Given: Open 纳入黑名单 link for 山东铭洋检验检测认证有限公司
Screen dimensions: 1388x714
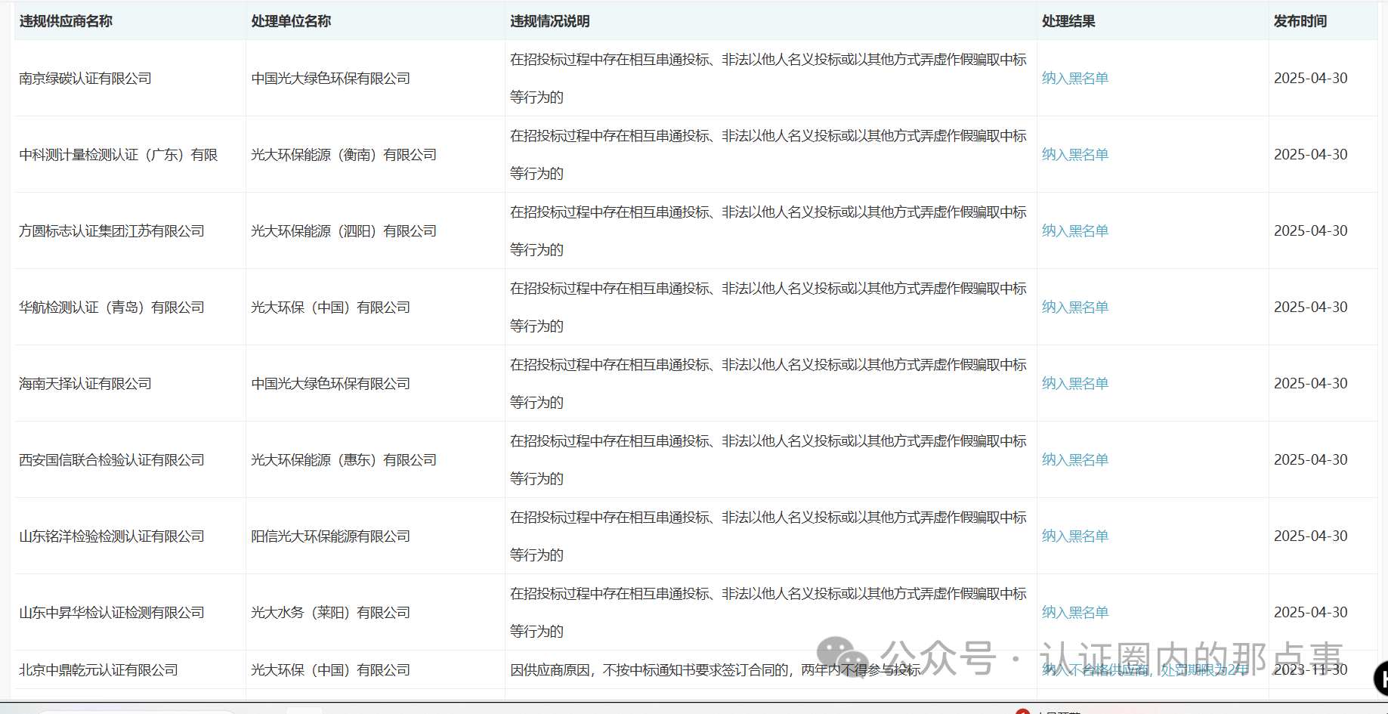Looking at the screenshot, I should [x=1075, y=536].
